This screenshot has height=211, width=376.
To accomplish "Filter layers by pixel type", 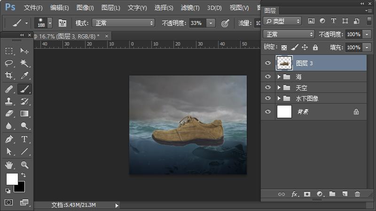I will 311,21.
